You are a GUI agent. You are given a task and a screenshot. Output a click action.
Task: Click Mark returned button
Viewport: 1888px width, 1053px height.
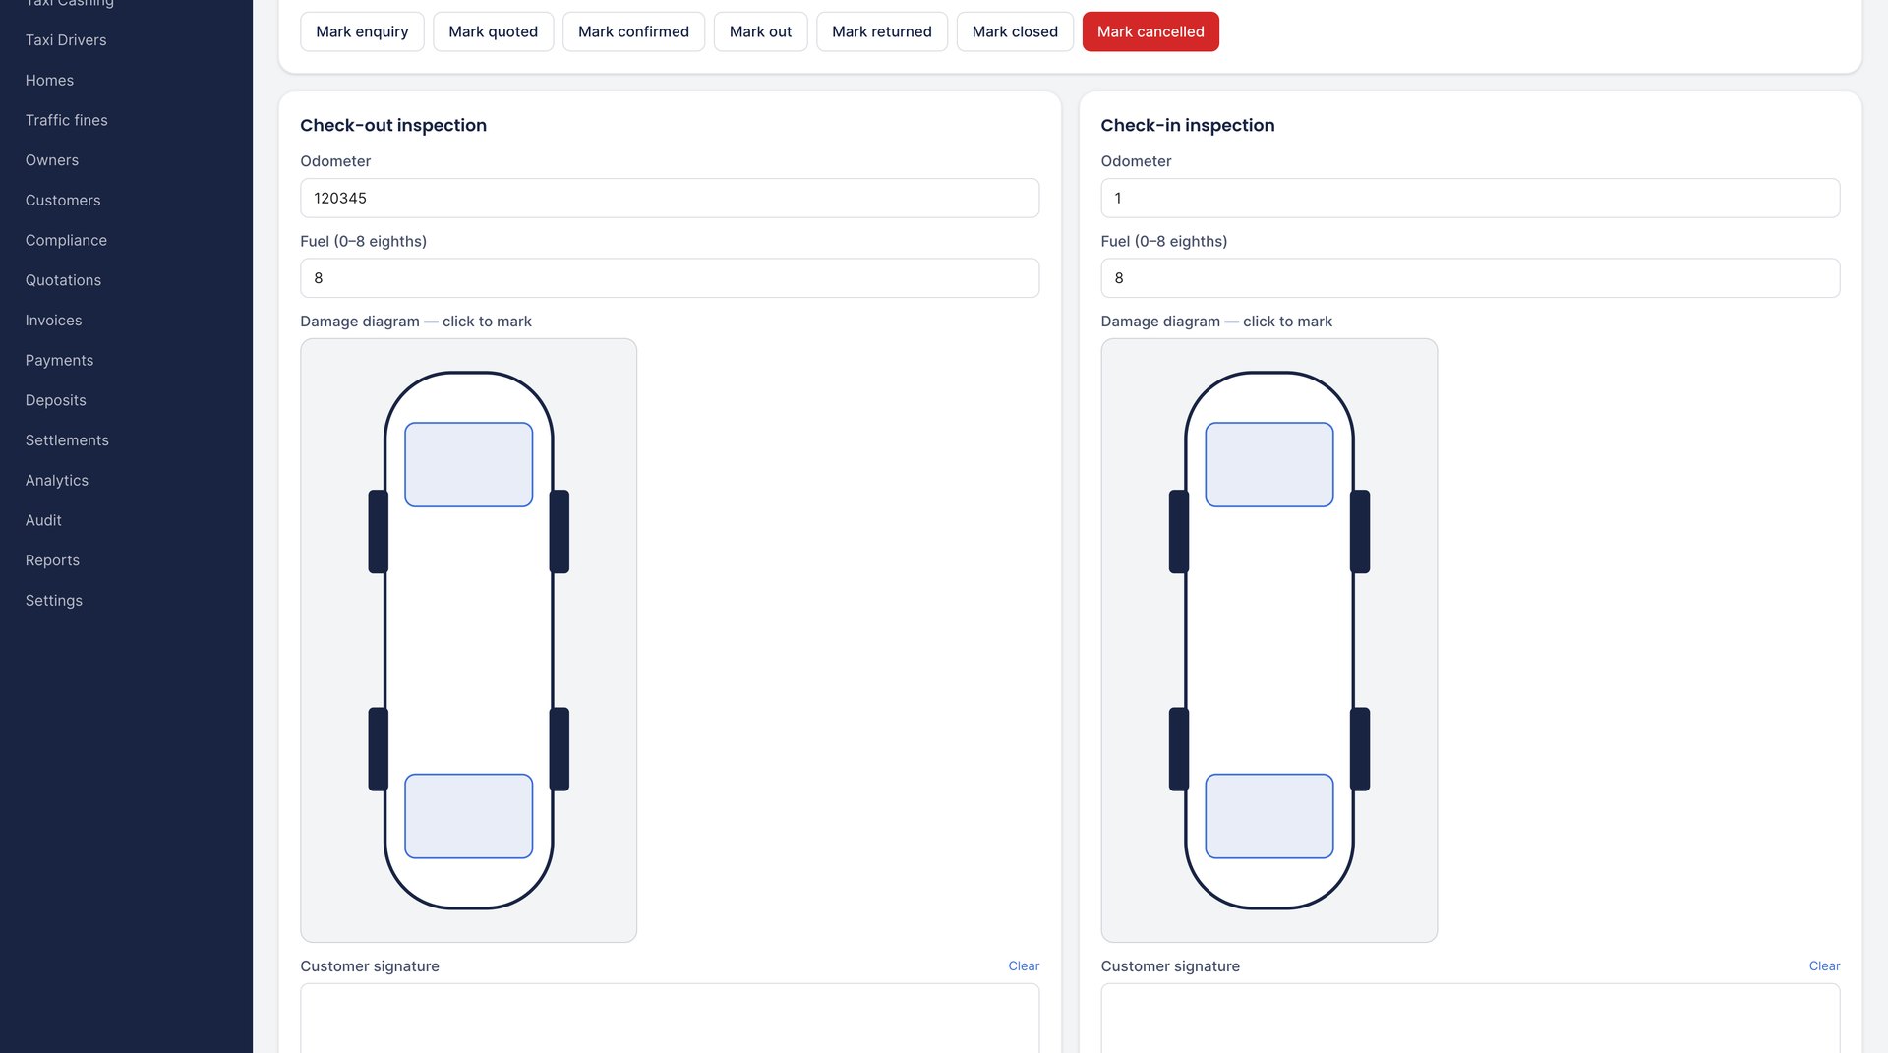click(x=882, y=31)
